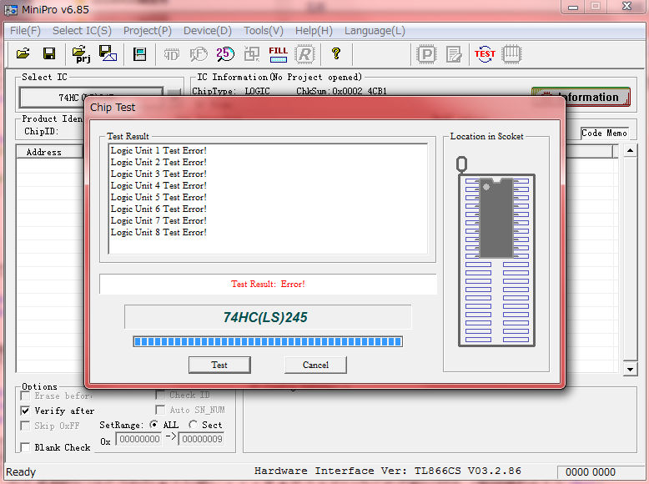This screenshot has width=649, height=484.
Task: Click the scrollbar up arrow of buffer table
Action: tap(630, 150)
